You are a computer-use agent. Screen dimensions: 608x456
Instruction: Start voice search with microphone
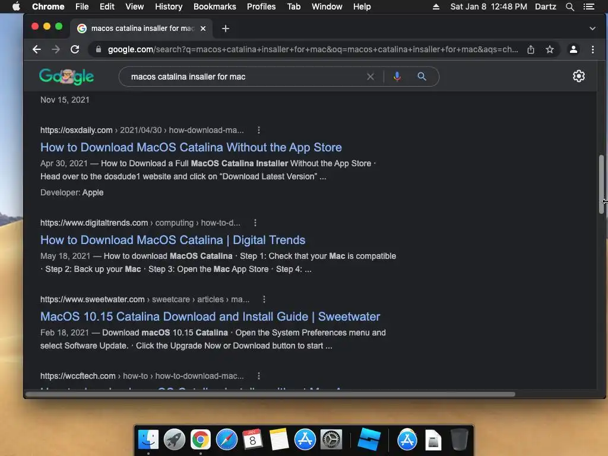click(x=397, y=77)
